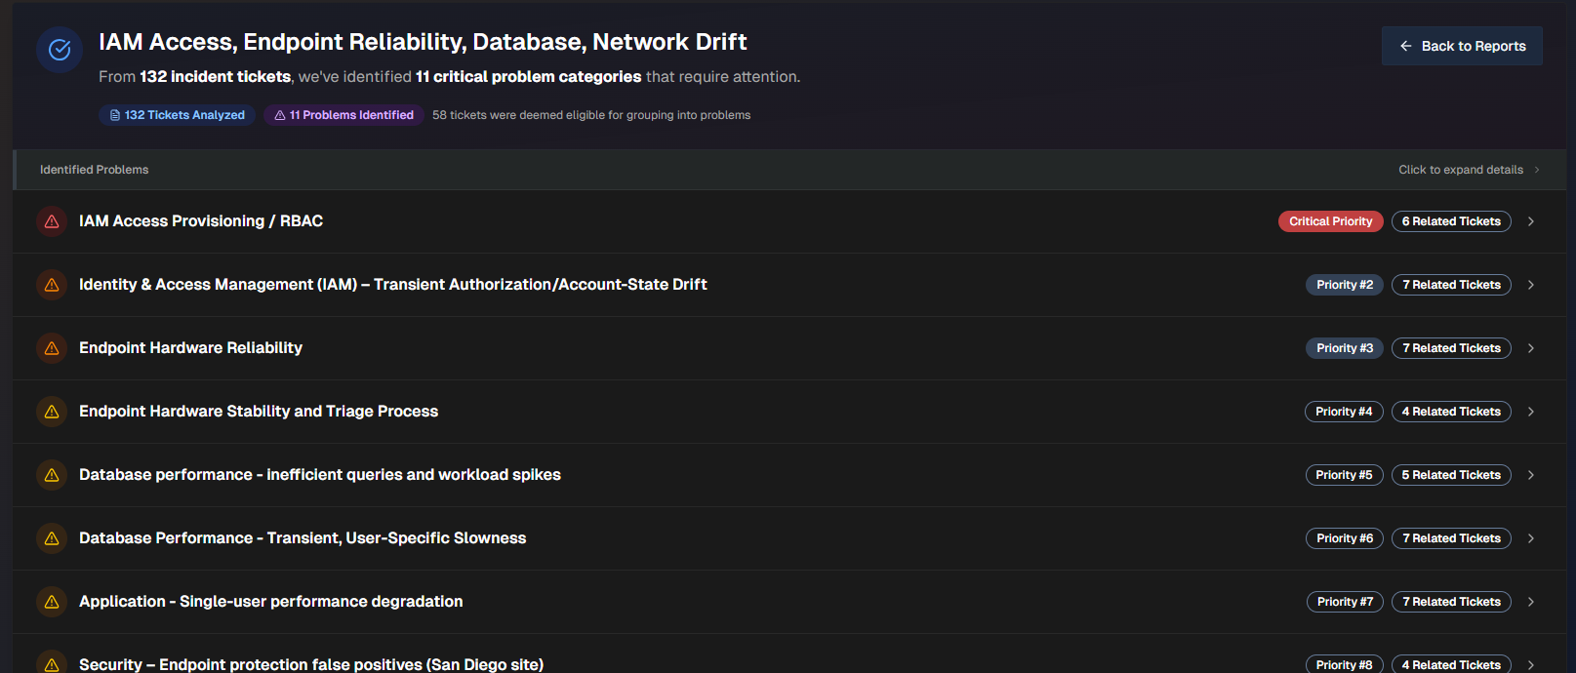Click the red warning icon for IAM Access Provisioning

point(52,221)
